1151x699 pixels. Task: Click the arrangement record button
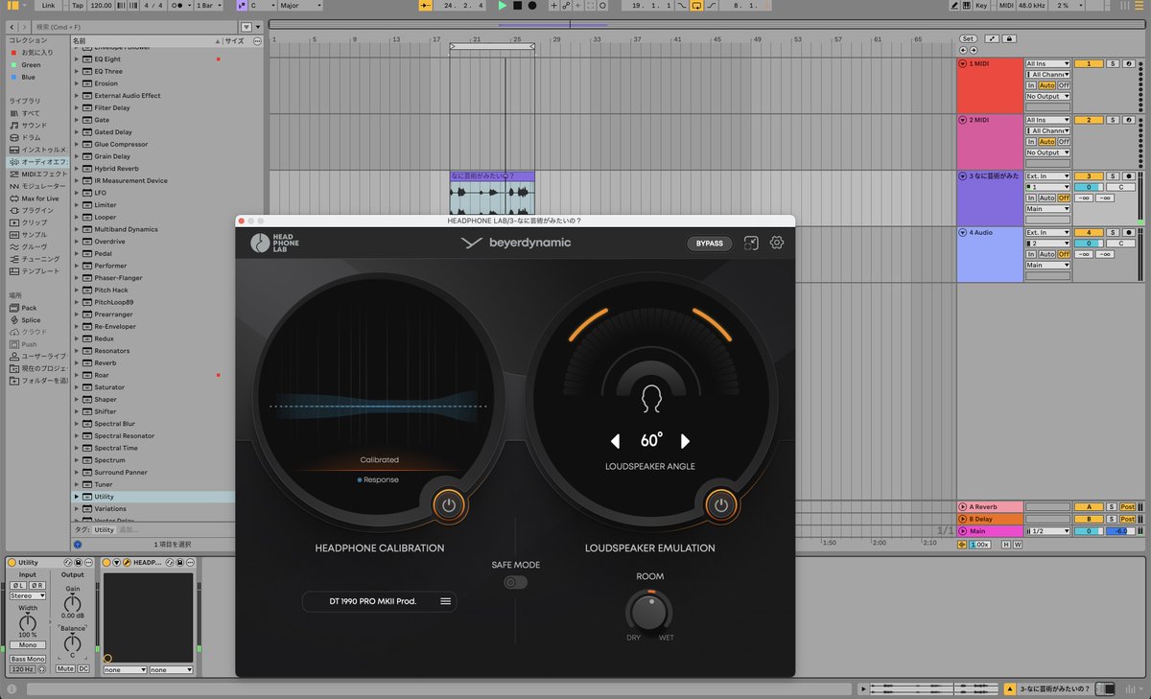coord(532,6)
